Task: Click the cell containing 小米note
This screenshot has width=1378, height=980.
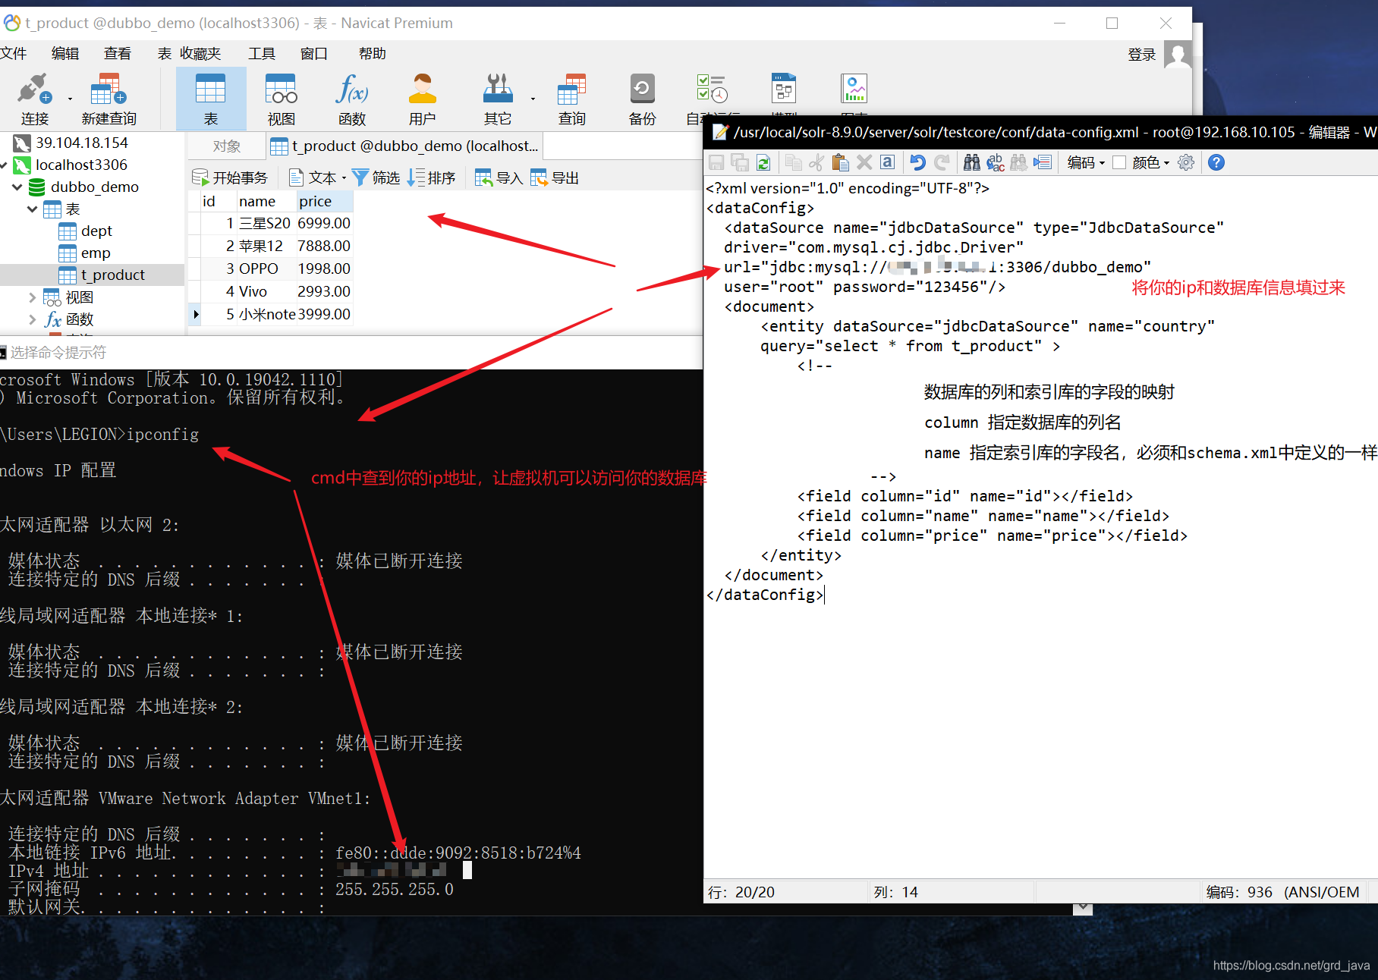Action: tap(267, 314)
